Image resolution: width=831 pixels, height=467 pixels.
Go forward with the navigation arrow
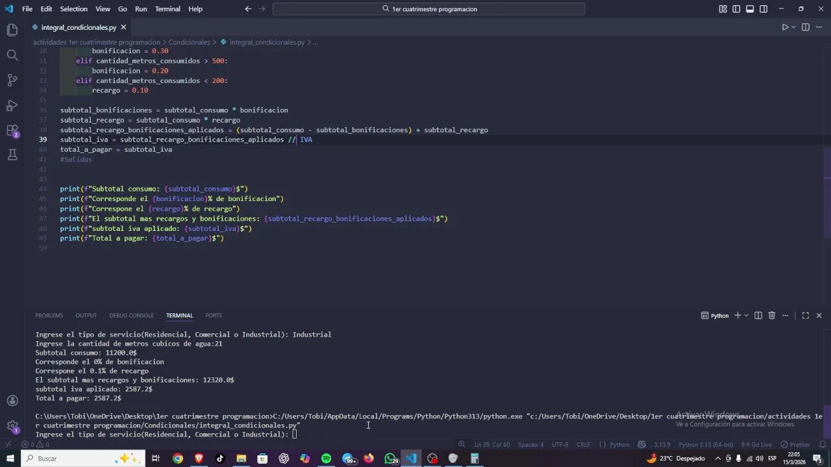click(262, 9)
